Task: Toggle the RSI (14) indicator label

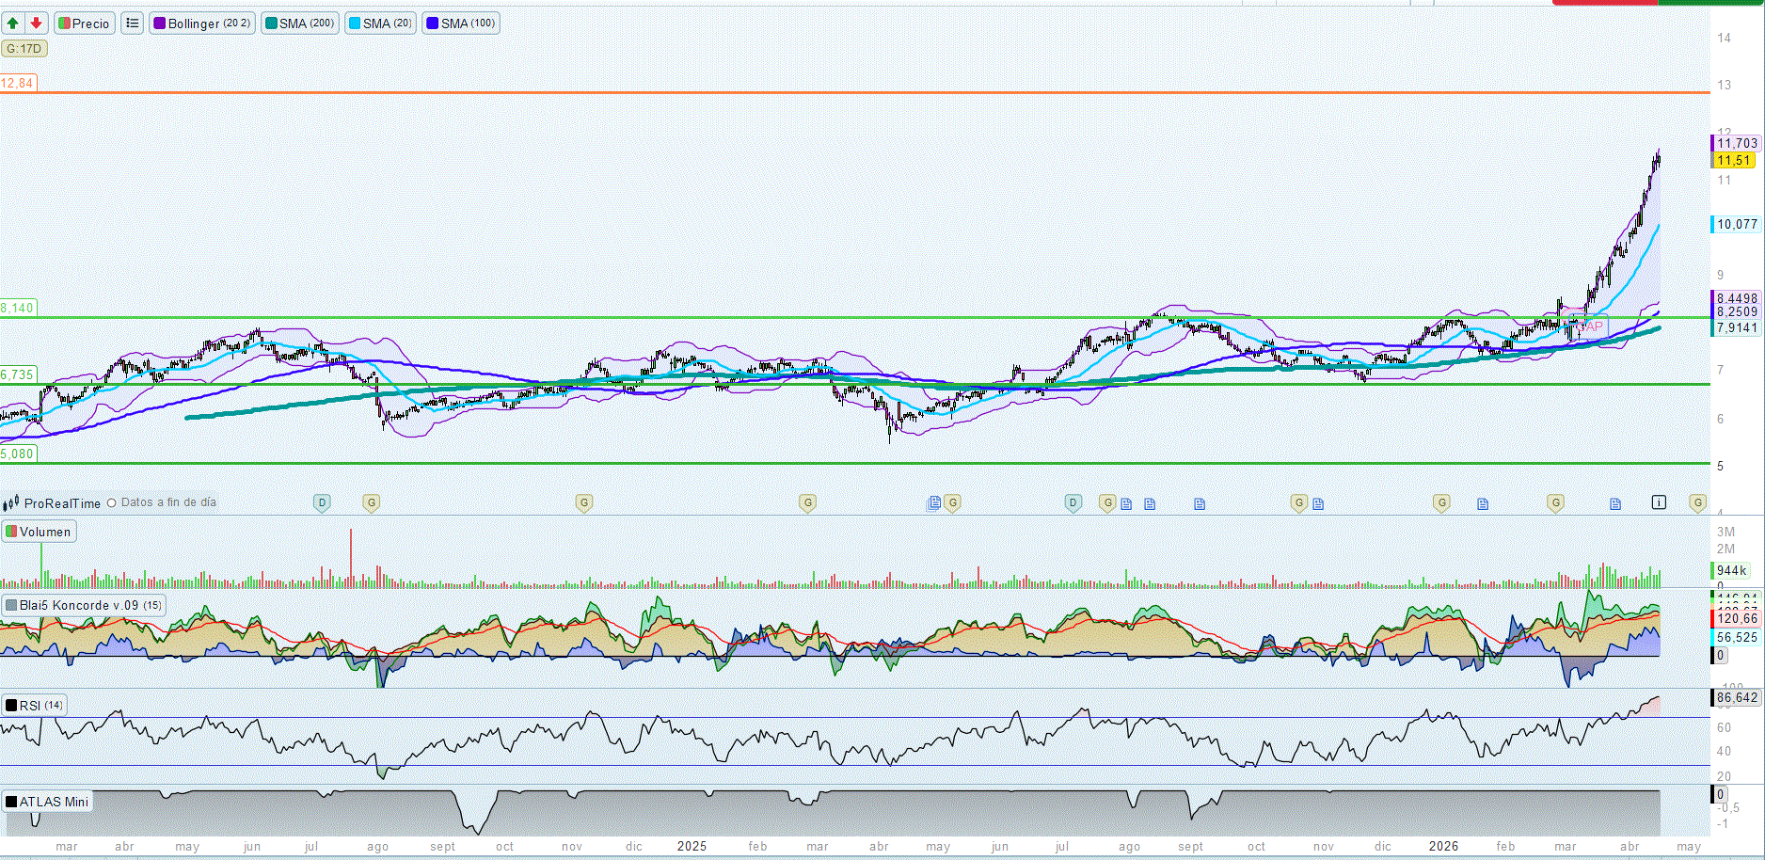Action: click(34, 705)
